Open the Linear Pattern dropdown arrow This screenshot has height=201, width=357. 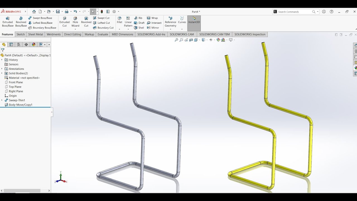click(128, 29)
